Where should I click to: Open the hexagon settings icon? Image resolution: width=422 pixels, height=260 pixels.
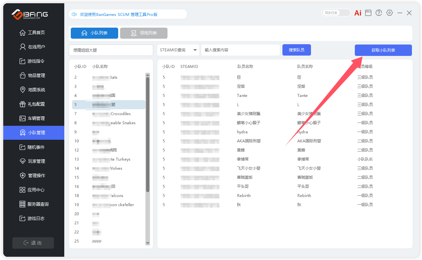point(390,13)
